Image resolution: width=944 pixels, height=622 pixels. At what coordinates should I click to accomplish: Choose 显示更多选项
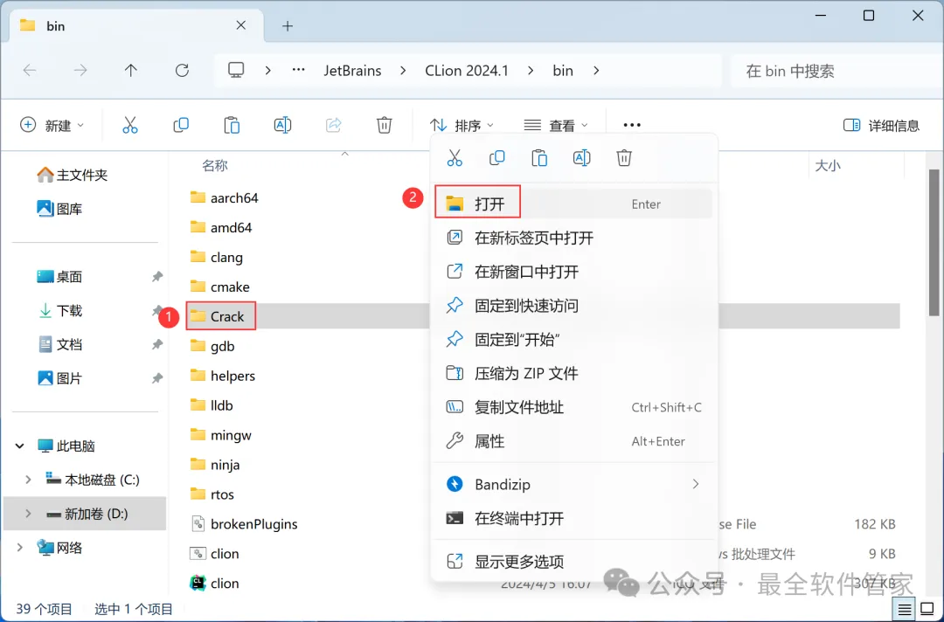pyautogui.click(x=573, y=561)
